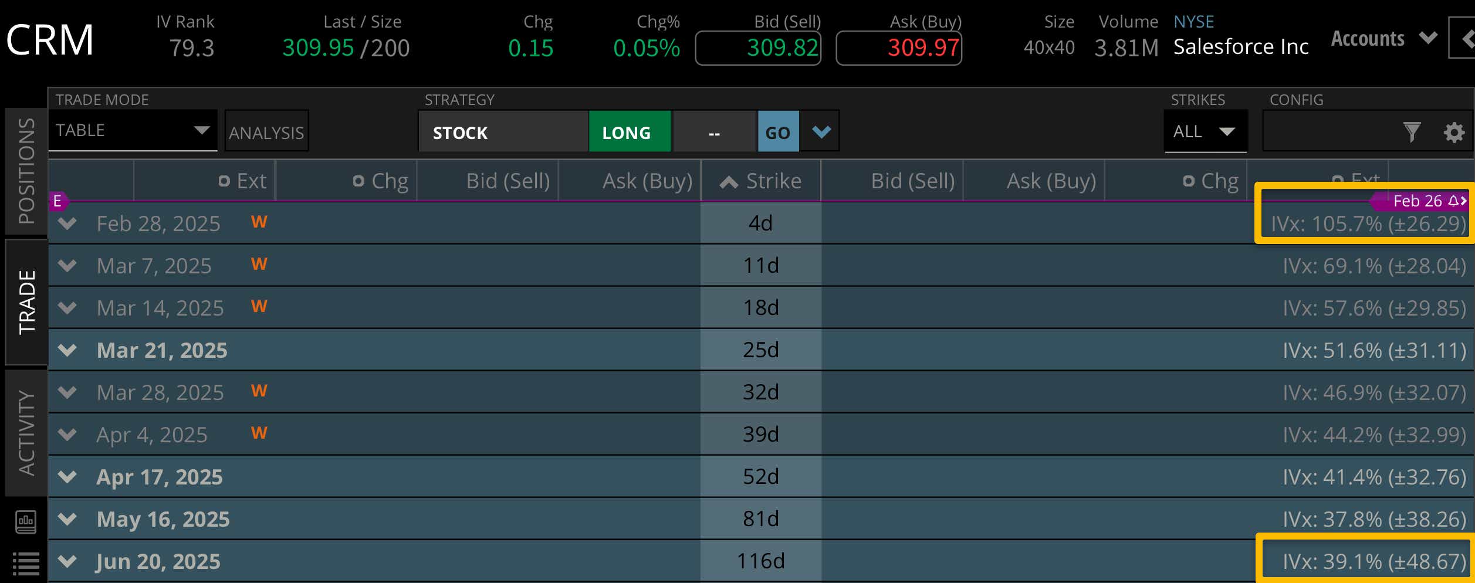Toggle the leftmost Ext column indicator

tap(224, 181)
